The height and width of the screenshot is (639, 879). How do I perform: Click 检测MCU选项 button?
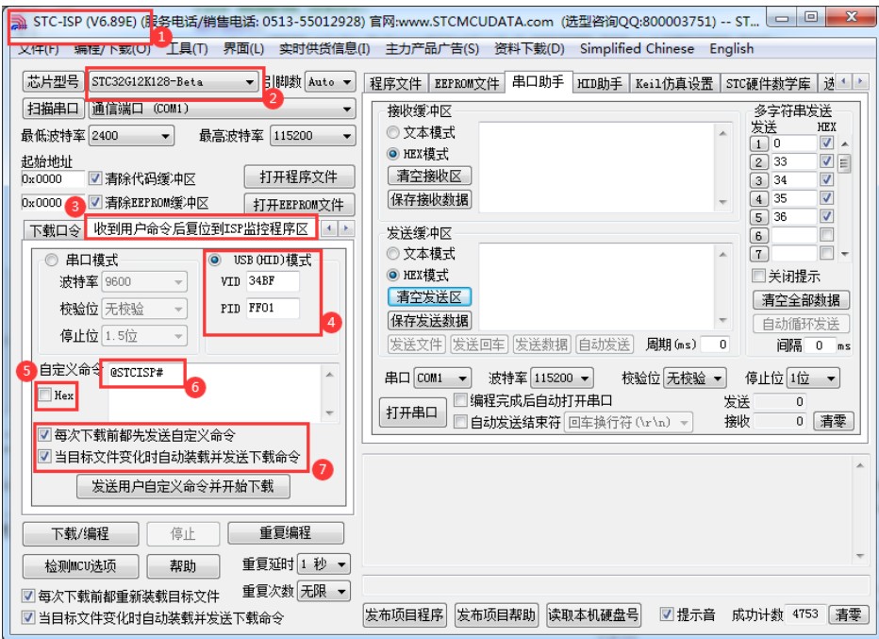(80, 565)
